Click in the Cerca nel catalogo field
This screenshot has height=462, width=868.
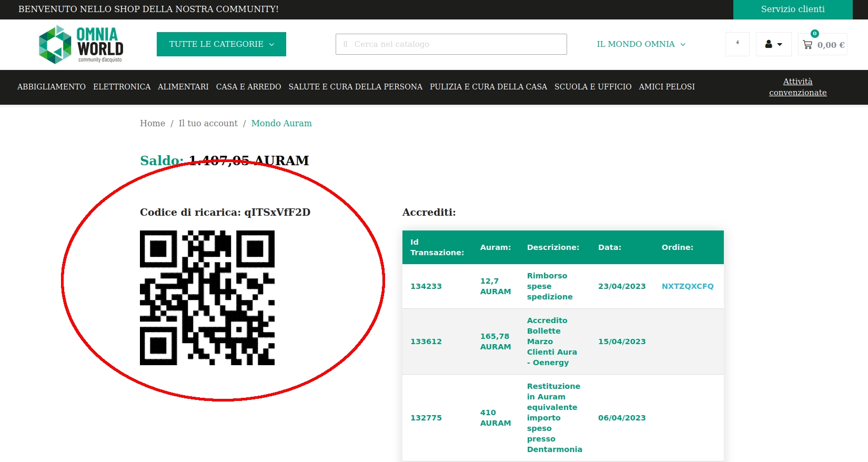pyautogui.click(x=451, y=44)
